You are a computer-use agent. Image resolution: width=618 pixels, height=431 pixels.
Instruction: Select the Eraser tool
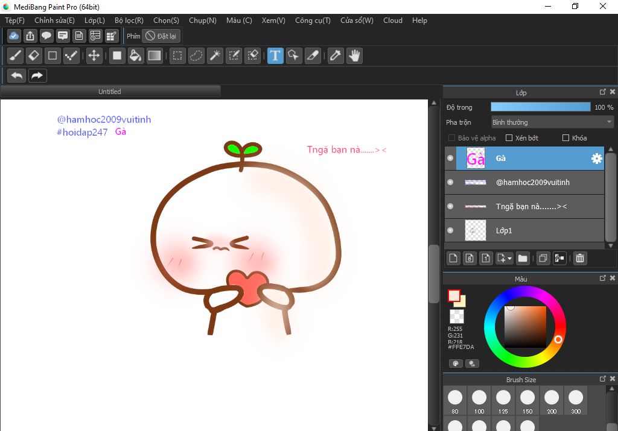[x=34, y=55]
